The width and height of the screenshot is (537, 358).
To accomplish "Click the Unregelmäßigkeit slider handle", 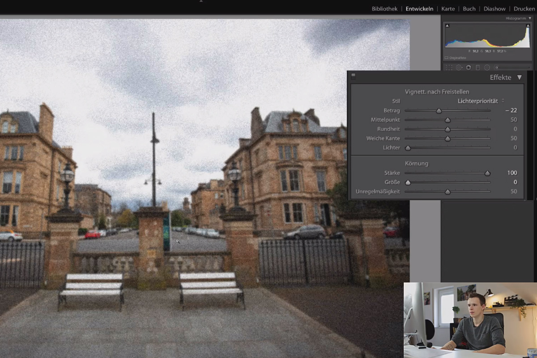I will click(x=447, y=192).
